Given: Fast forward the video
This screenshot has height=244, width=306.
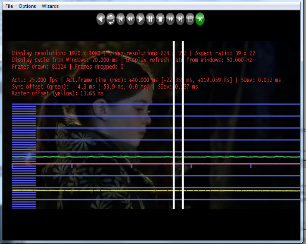Looking at the screenshot, I should (x=170, y=19).
